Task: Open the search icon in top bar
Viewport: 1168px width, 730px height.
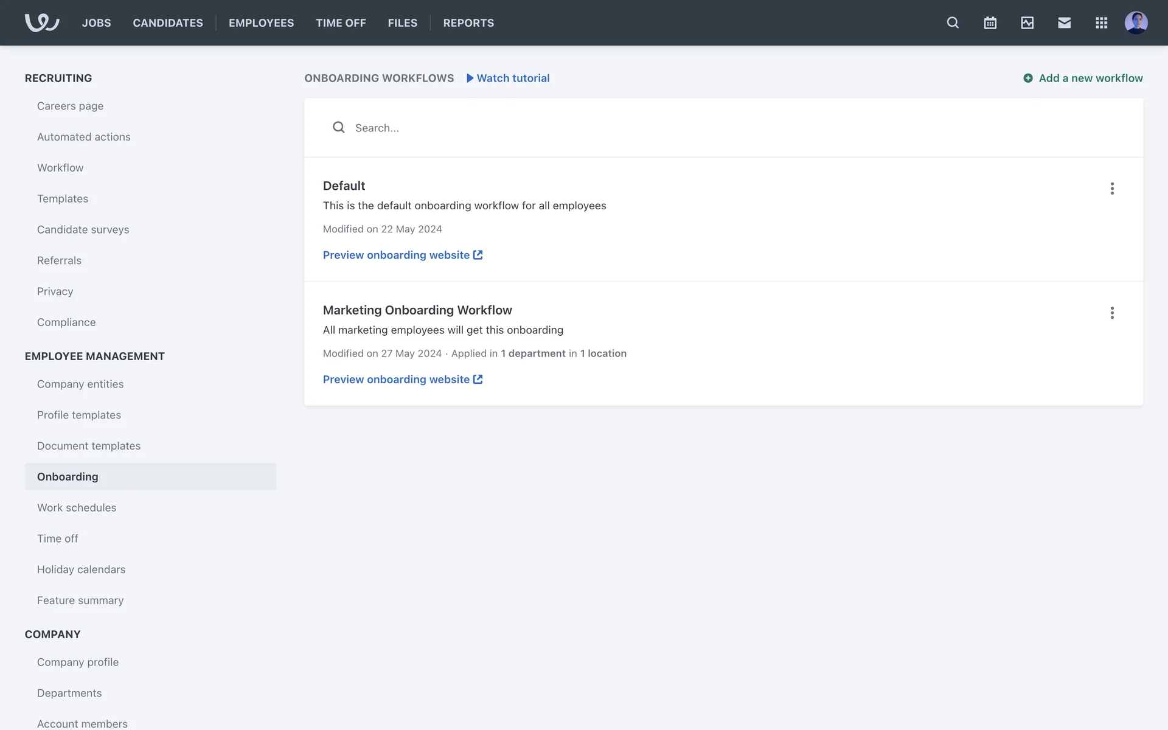Action: pyautogui.click(x=953, y=23)
